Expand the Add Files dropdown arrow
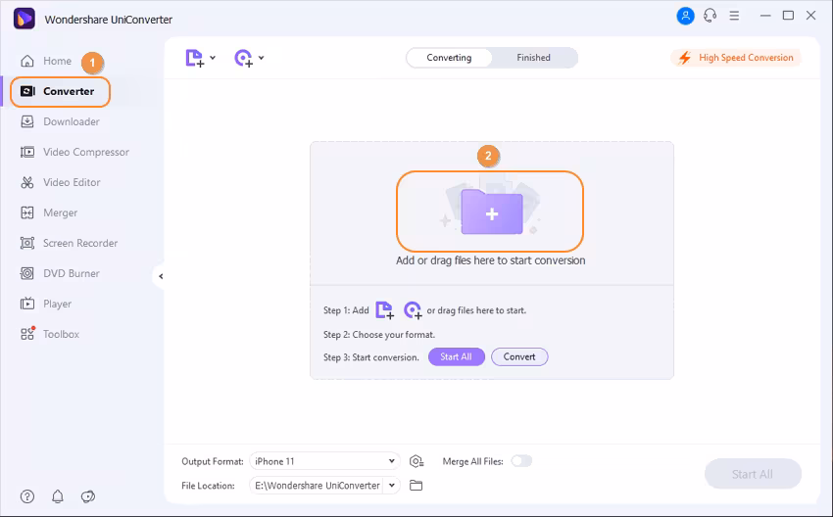 [213, 58]
